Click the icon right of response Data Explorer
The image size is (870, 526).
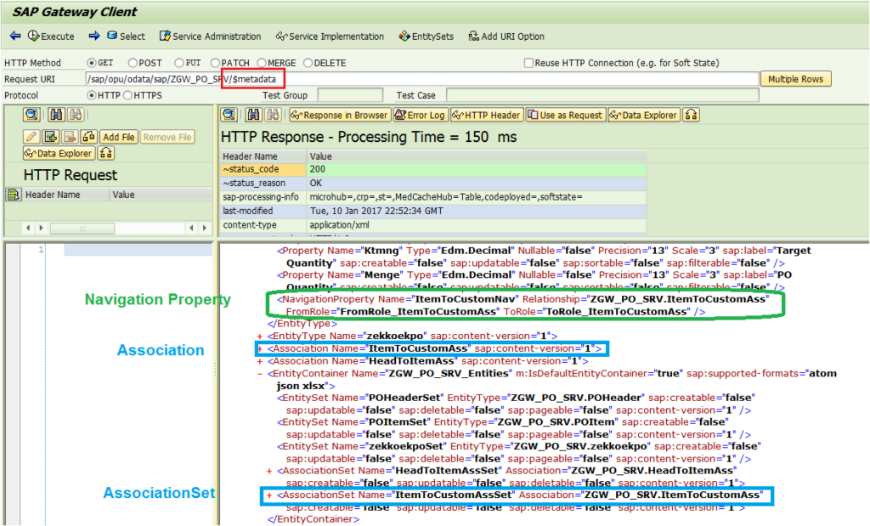(691, 115)
